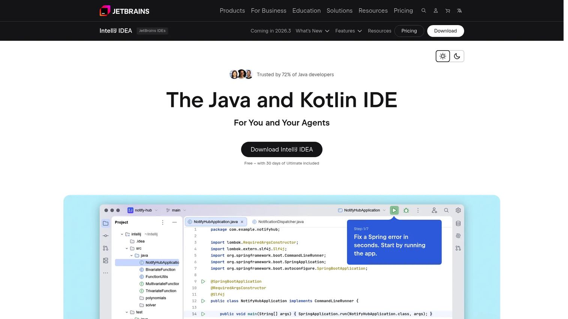Click the Download IntelliJ IDEA button

pos(282,149)
